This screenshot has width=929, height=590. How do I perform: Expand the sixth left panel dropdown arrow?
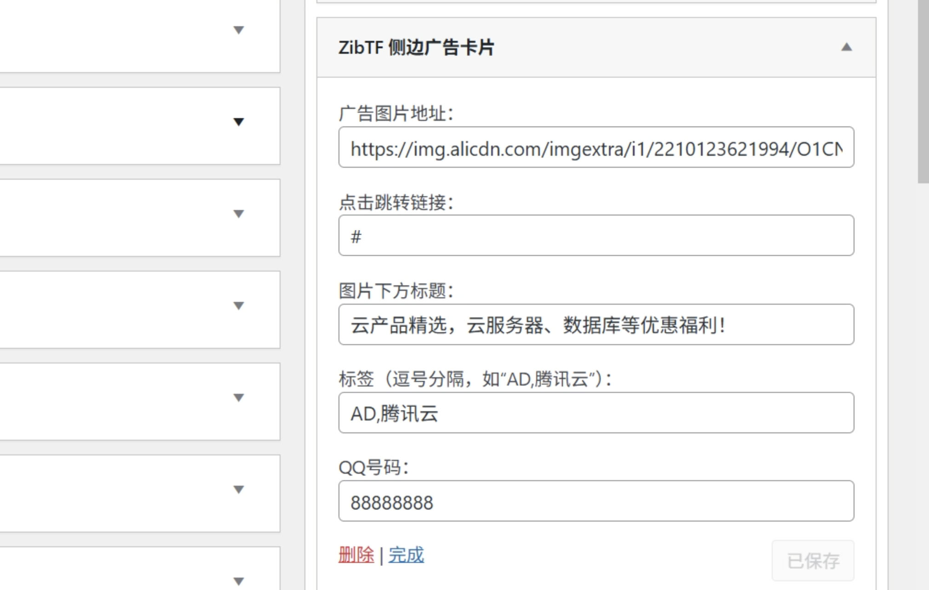[x=238, y=489]
